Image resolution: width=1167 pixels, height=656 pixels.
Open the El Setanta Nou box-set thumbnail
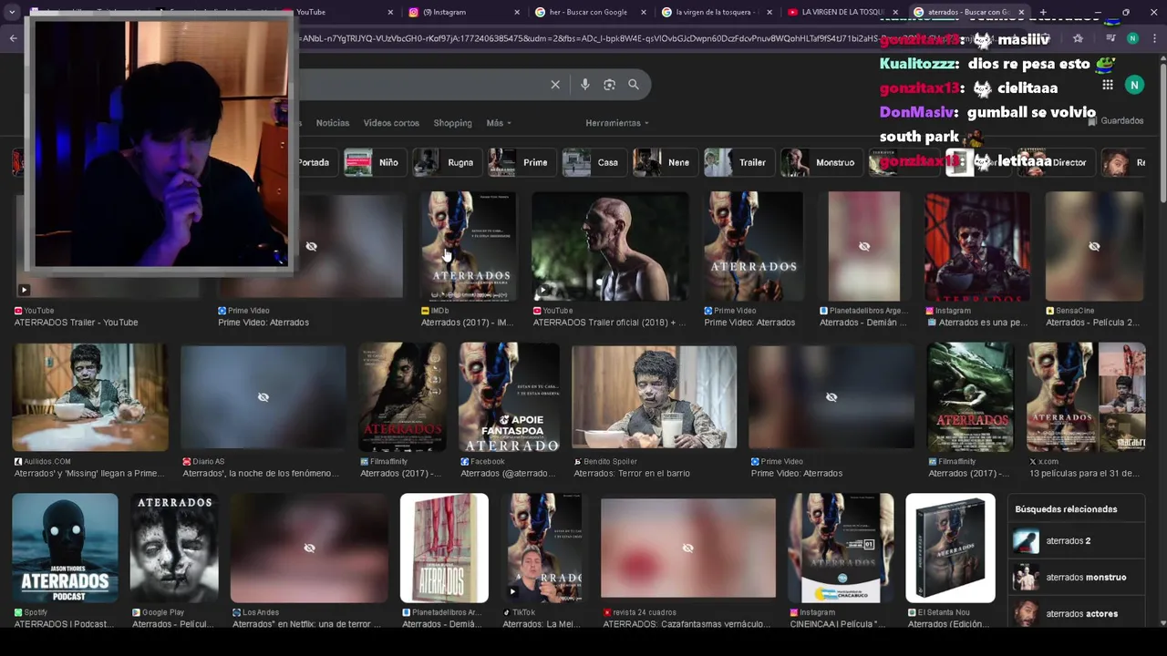click(x=950, y=548)
